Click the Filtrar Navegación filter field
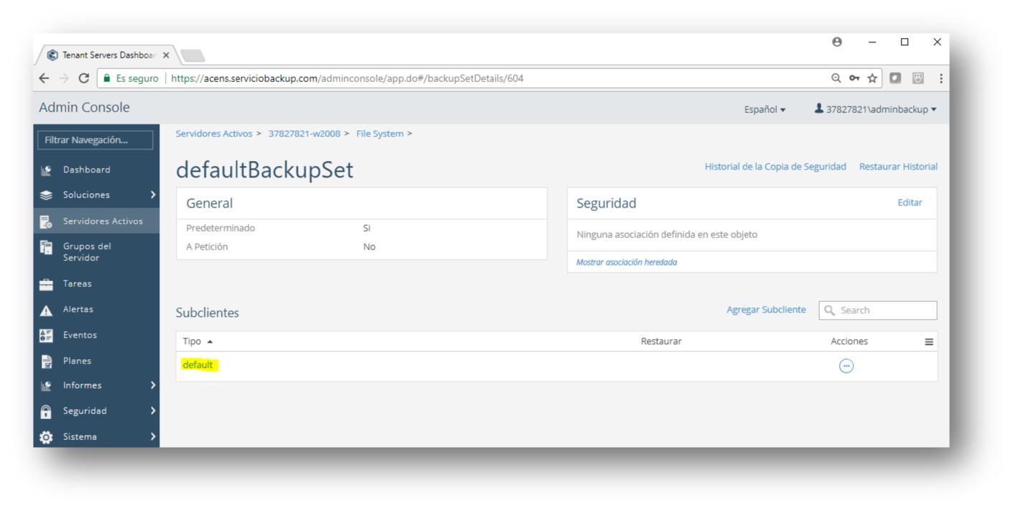This screenshot has width=1013, height=511. (96, 140)
